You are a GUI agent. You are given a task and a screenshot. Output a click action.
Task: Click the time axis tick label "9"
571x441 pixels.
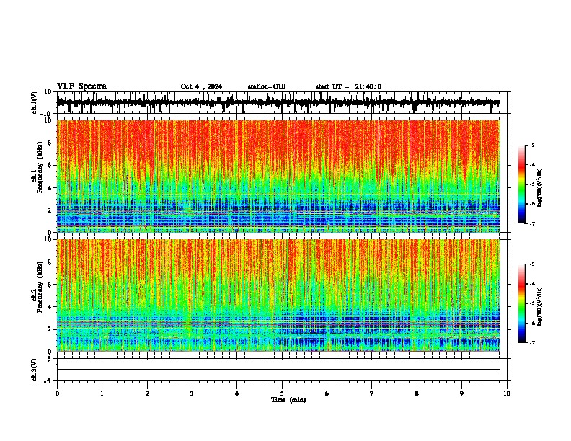coord(461,393)
